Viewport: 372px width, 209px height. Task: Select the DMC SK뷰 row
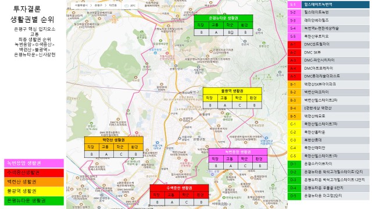click(x=328, y=52)
